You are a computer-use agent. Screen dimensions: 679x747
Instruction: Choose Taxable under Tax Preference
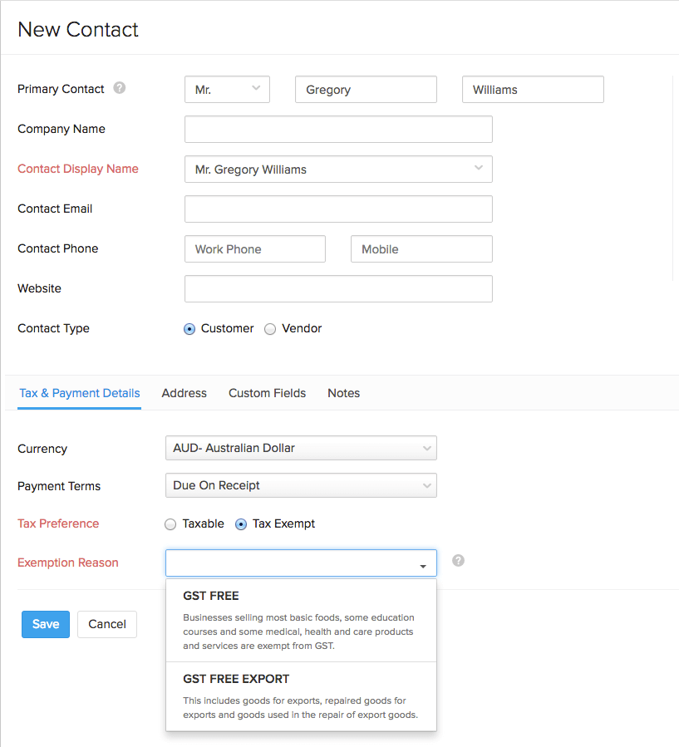(x=170, y=523)
